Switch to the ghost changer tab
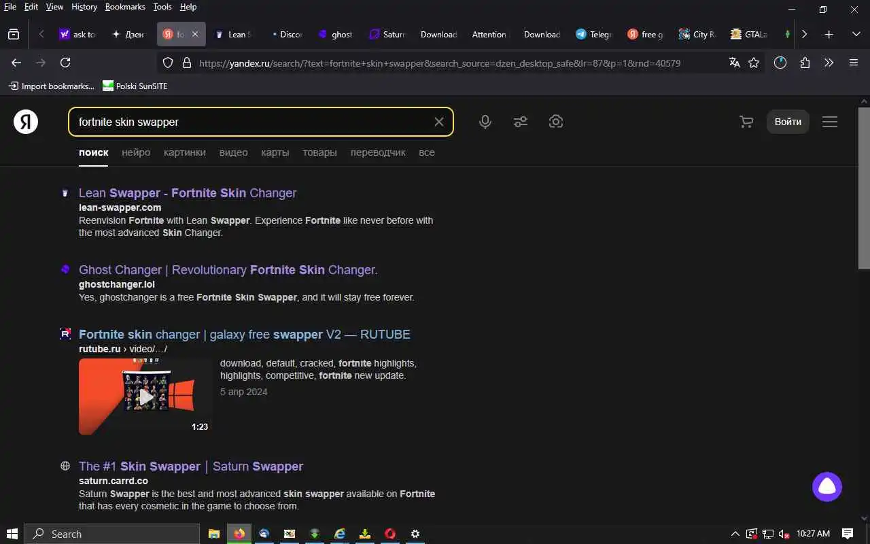 point(336,34)
